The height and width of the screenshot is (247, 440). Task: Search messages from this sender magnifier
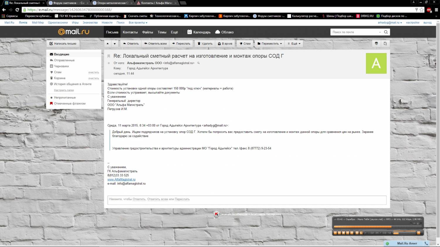point(198,63)
